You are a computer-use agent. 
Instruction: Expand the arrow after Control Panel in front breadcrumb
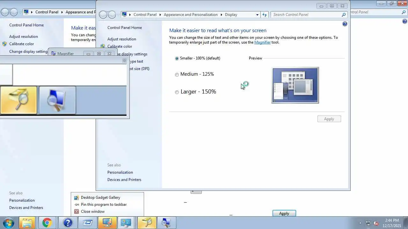160,15
